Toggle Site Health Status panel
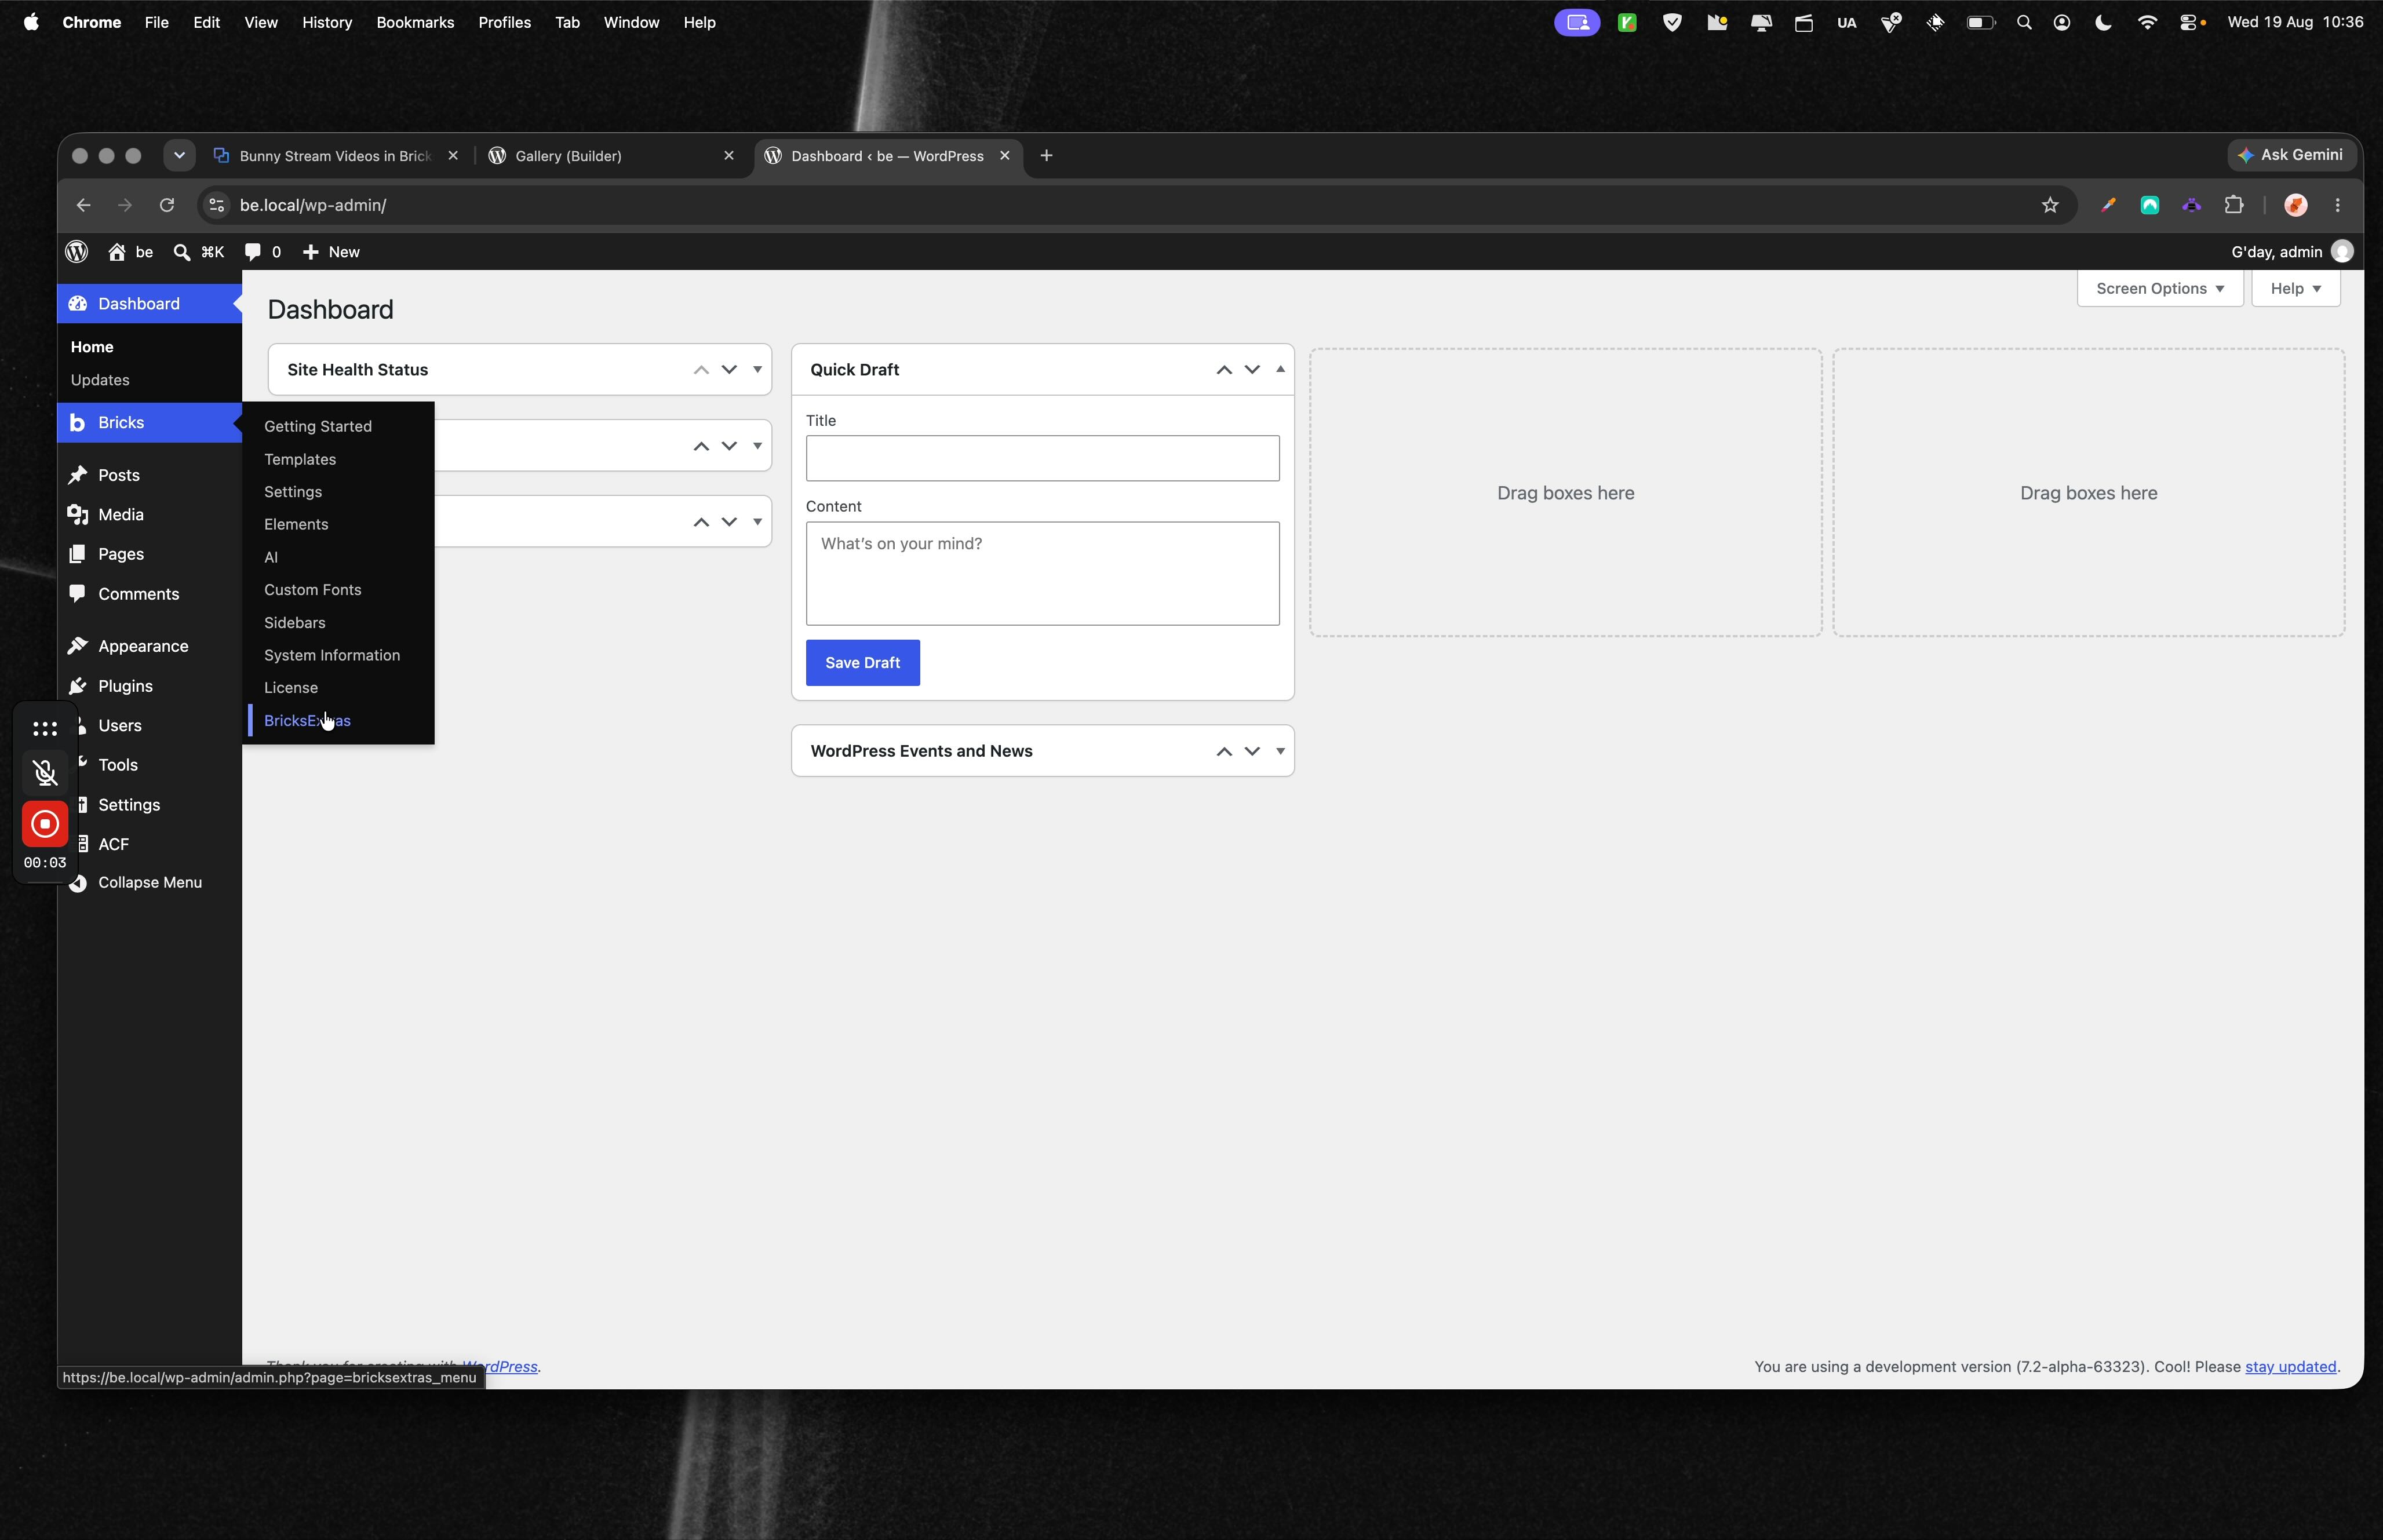This screenshot has height=1540, width=2383. pos(757,370)
